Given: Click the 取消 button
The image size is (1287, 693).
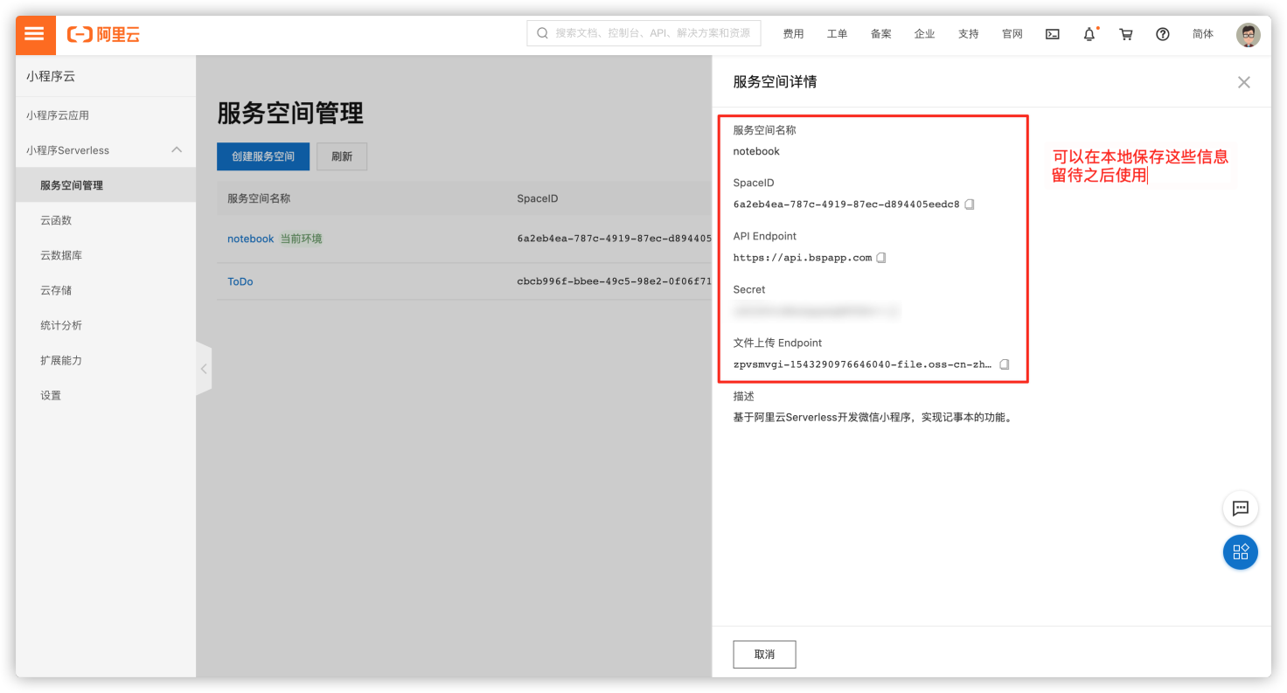Looking at the screenshot, I should 764,655.
